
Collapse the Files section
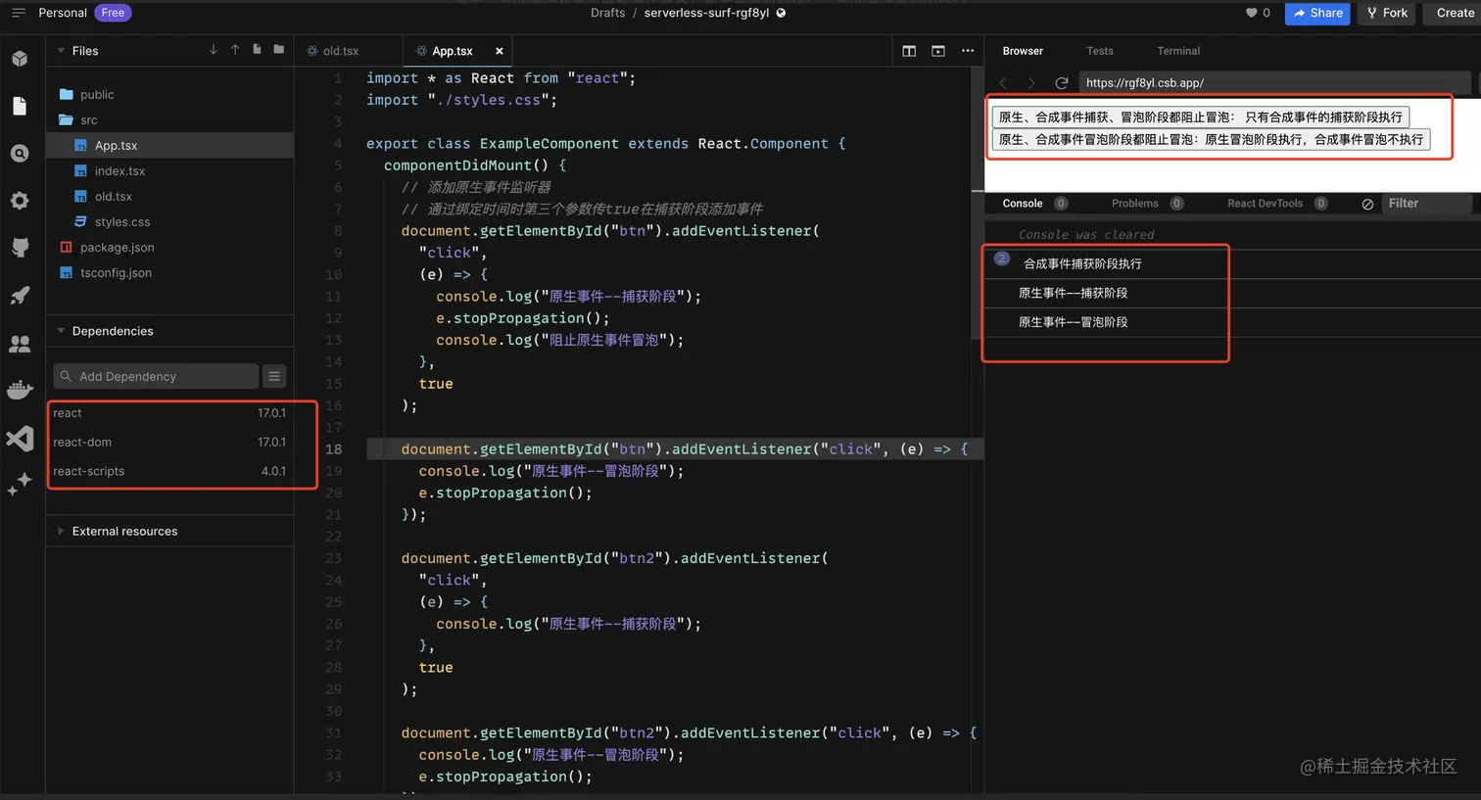61,51
